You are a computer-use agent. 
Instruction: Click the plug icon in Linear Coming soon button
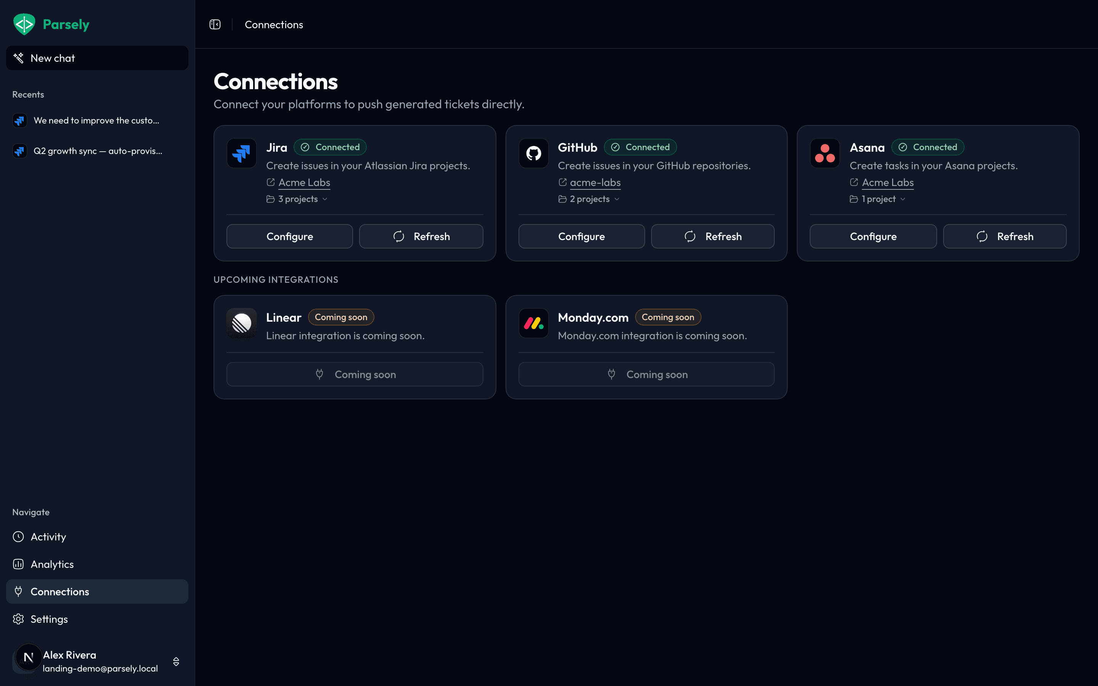click(x=319, y=374)
